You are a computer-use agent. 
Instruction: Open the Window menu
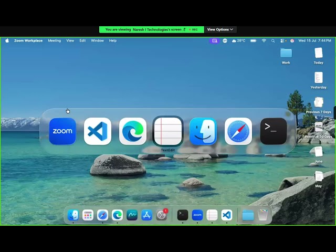[x=97, y=40]
